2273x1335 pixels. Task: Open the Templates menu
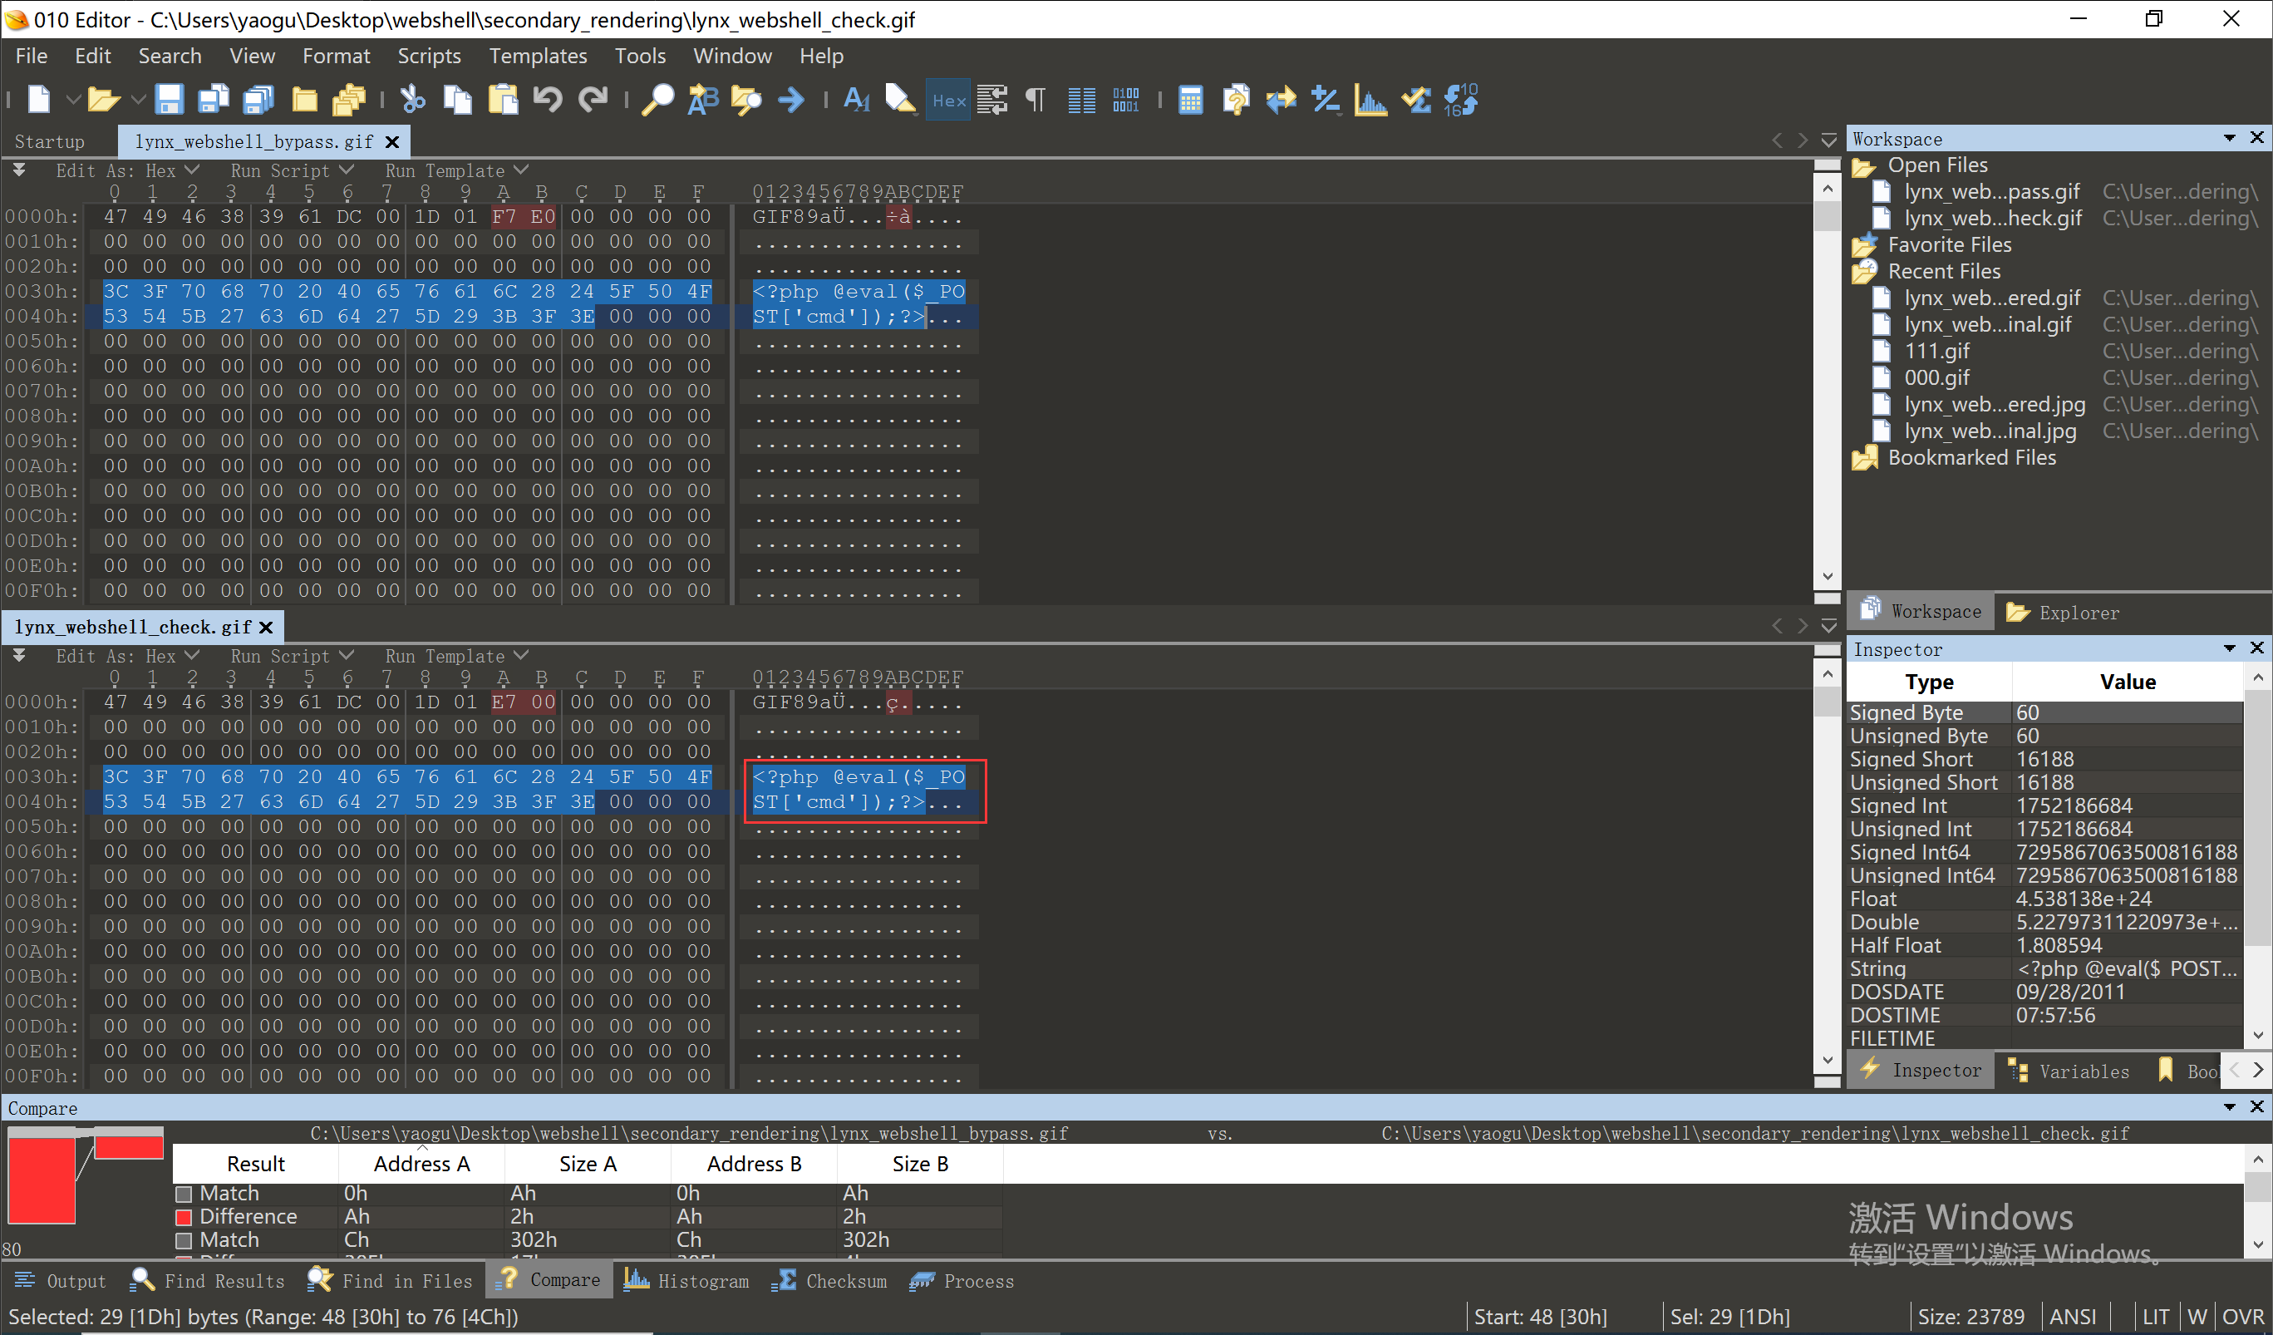click(x=538, y=56)
